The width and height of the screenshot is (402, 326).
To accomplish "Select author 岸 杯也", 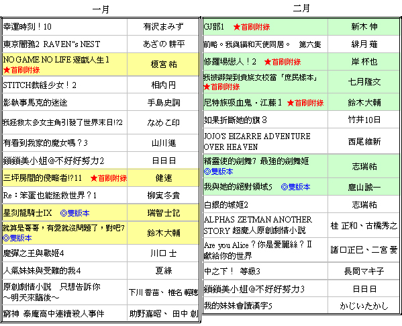I will (364, 62).
